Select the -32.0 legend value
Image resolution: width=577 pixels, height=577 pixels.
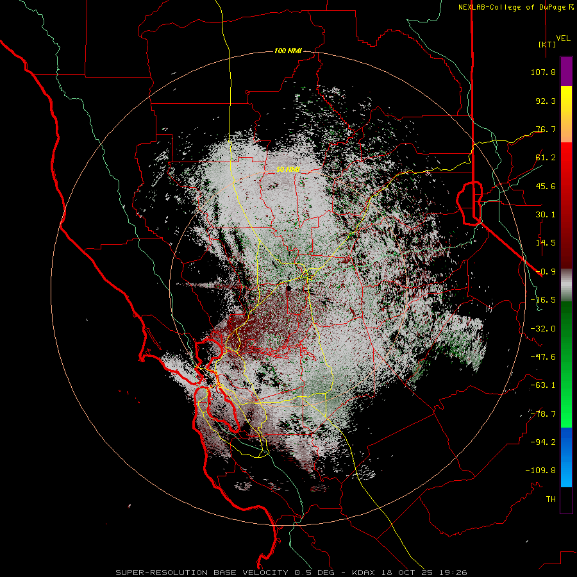coord(543,329)
